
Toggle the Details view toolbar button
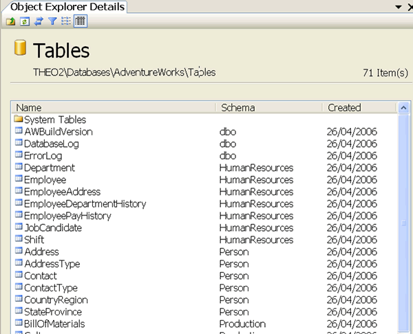tap(81, 21)
